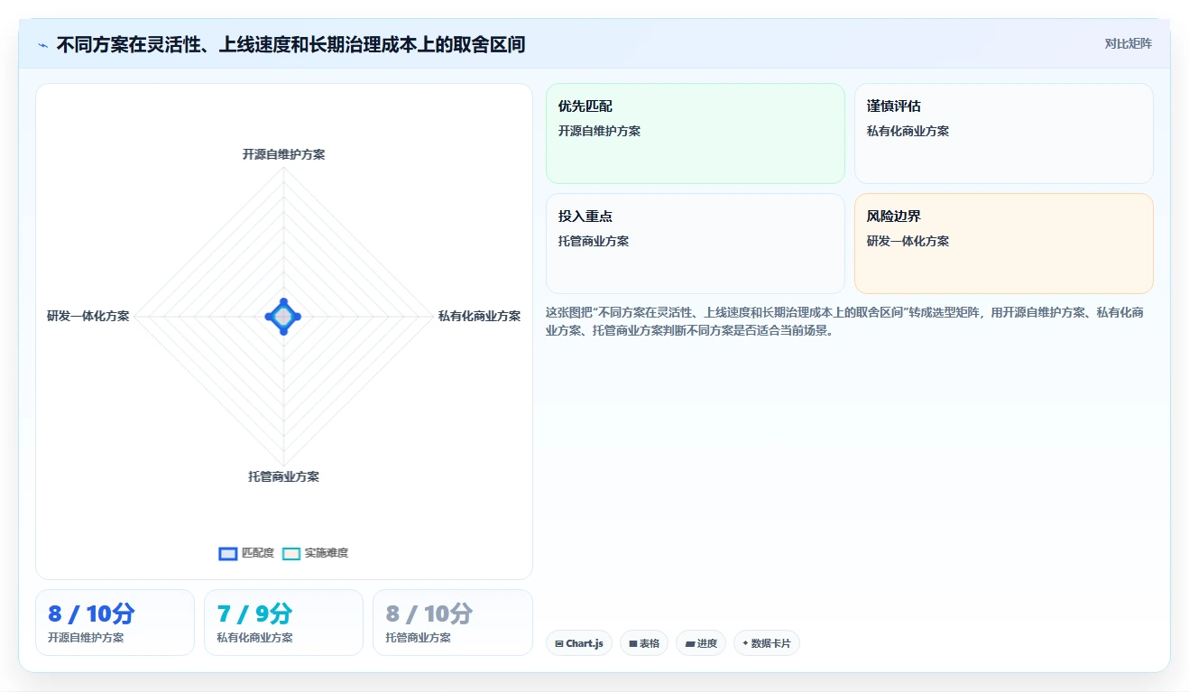This screenshot has width=1189, height=692.
Task: Select the 表格 tag chip
Action: pyautogui.click(x=644, y=643)
